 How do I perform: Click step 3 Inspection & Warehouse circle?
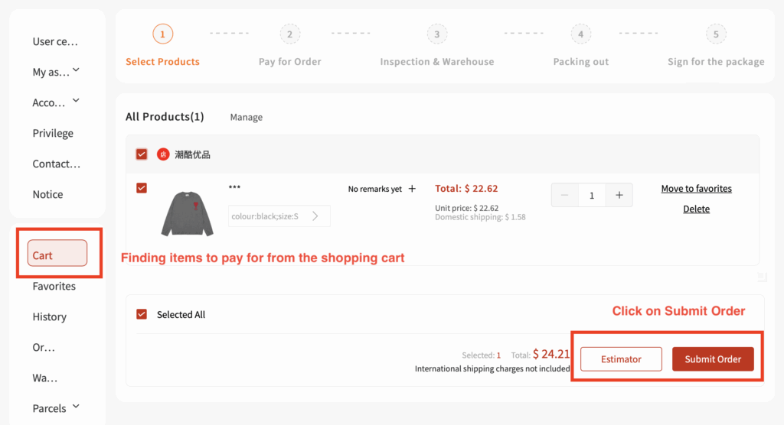pyautogui.click(x=437, y=34)
